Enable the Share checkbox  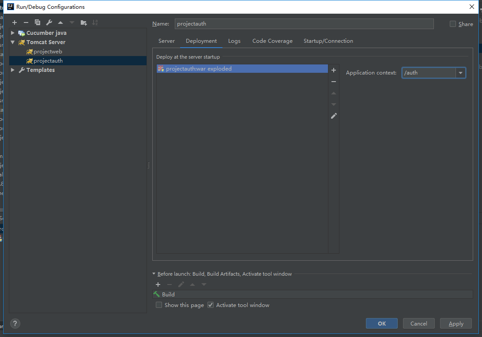pyautogui.click(x=453, y=24)
